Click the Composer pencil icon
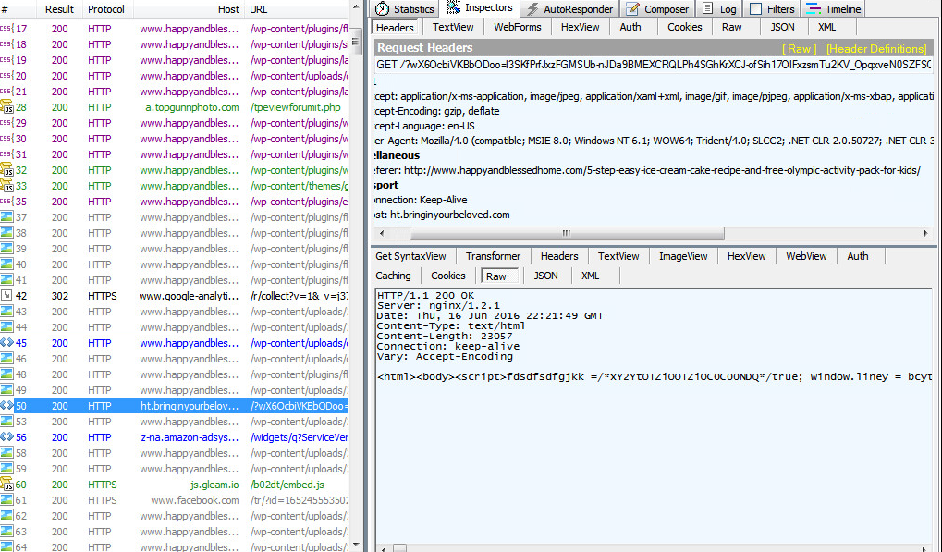 click(x=632, y=9)
